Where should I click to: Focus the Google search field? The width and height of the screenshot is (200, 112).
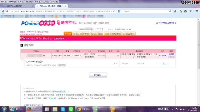tap(145, 11)
